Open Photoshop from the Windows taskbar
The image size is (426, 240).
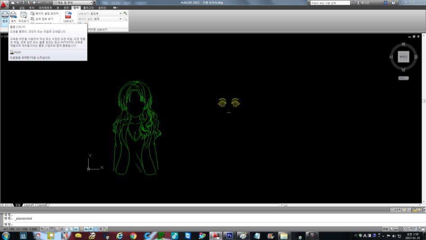229,235
